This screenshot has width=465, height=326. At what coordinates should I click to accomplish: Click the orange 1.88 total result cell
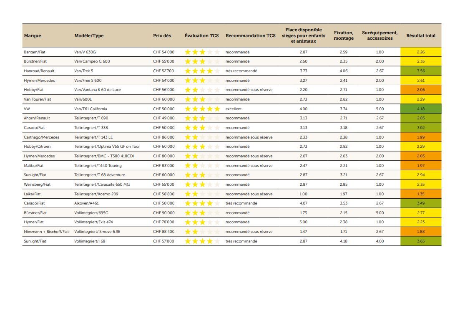click(421, 232)
